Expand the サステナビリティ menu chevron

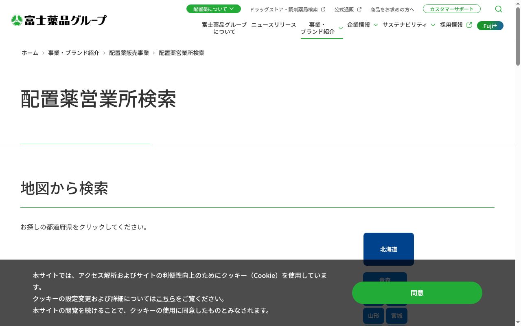point(433,25)
